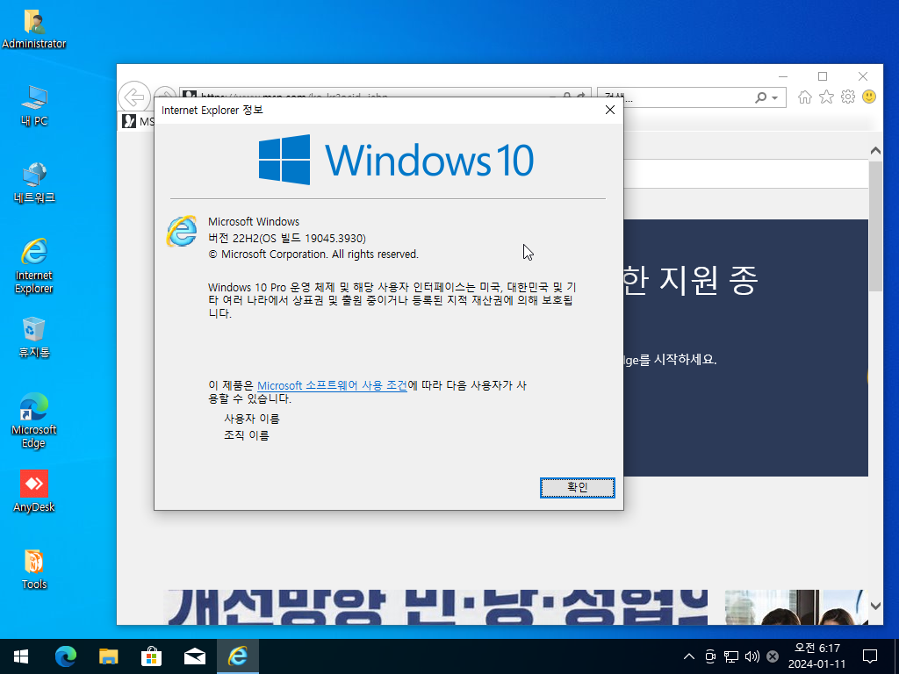Open Favorites star in the IE toolbar
Image resolution: width=899 pixels, height=674 pixels.
(x=826, y=97)
